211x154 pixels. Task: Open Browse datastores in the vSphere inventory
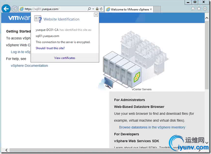click(x=152, y=127)
